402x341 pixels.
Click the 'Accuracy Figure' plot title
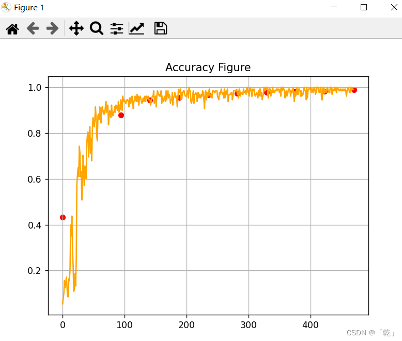208,68
